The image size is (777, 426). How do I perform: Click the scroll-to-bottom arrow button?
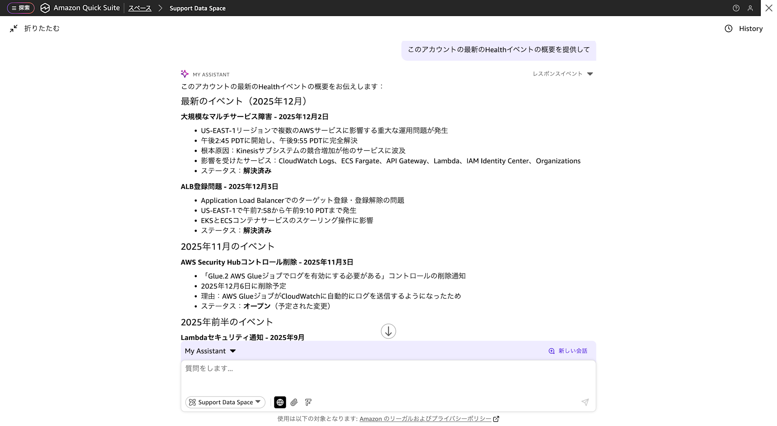[388, 331]
